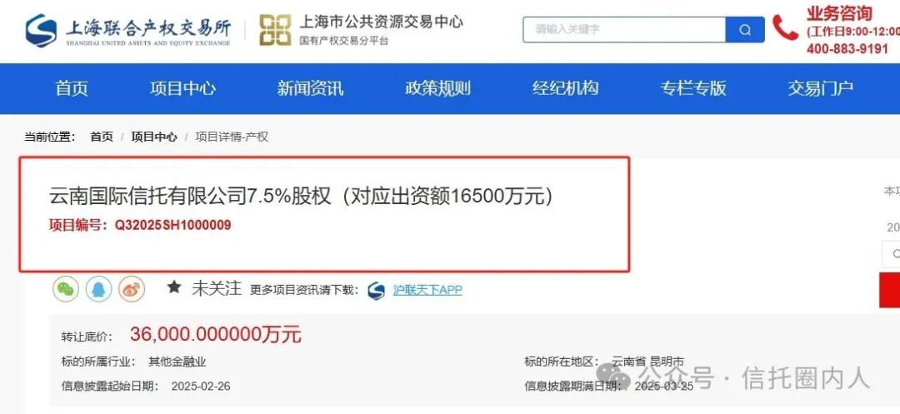Click the 上海联合产权交易所 logo

pyautogui.click(x=127, y=30)
